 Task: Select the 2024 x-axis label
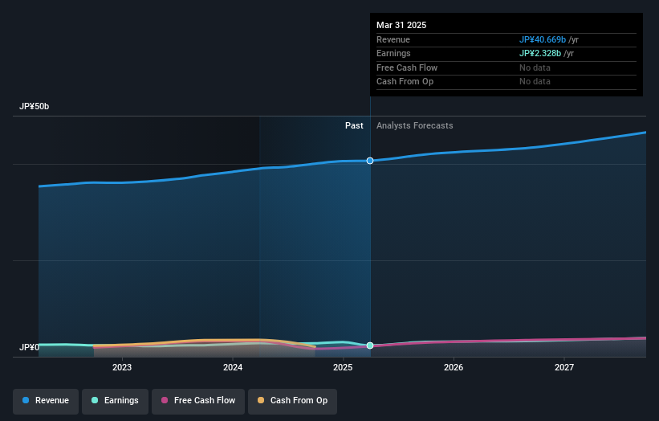click(x=233, y=368)
